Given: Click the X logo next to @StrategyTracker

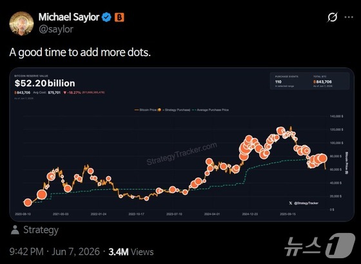Looking at the screenshot, I should point(291,203).
